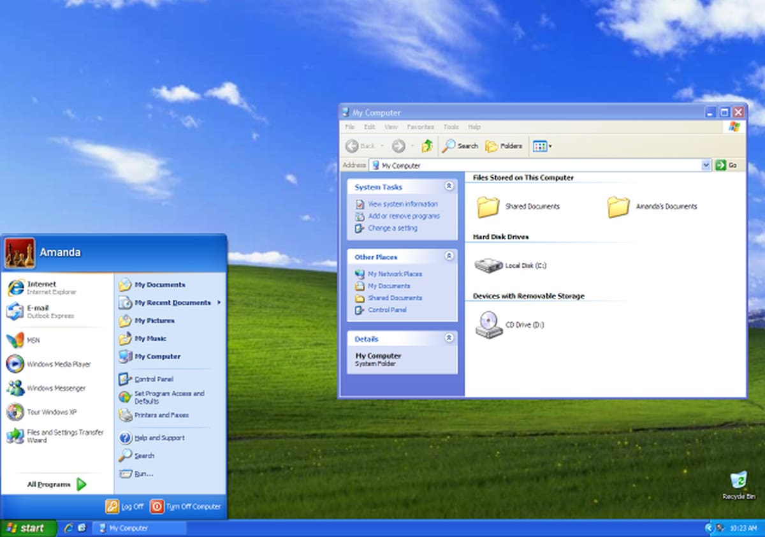Image resolution: width=765 pixels, height=537 pixels.
Task: Click the Log Off button
Action: [126, 506]
